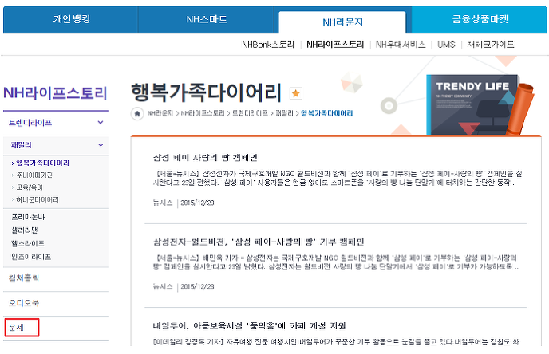Image resolution: width=549 pixels, height=354 pixels.
Task: Click the home icon in breadcrumb
Action: coord(137,113)
